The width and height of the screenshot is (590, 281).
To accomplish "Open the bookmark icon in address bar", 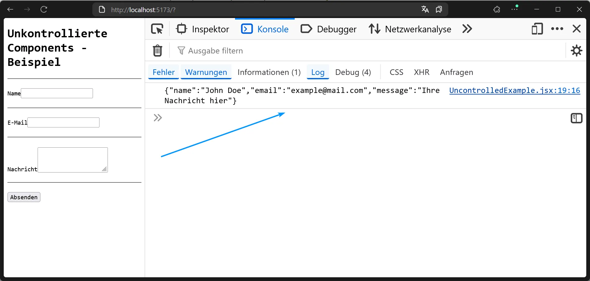I will (439, 9).
